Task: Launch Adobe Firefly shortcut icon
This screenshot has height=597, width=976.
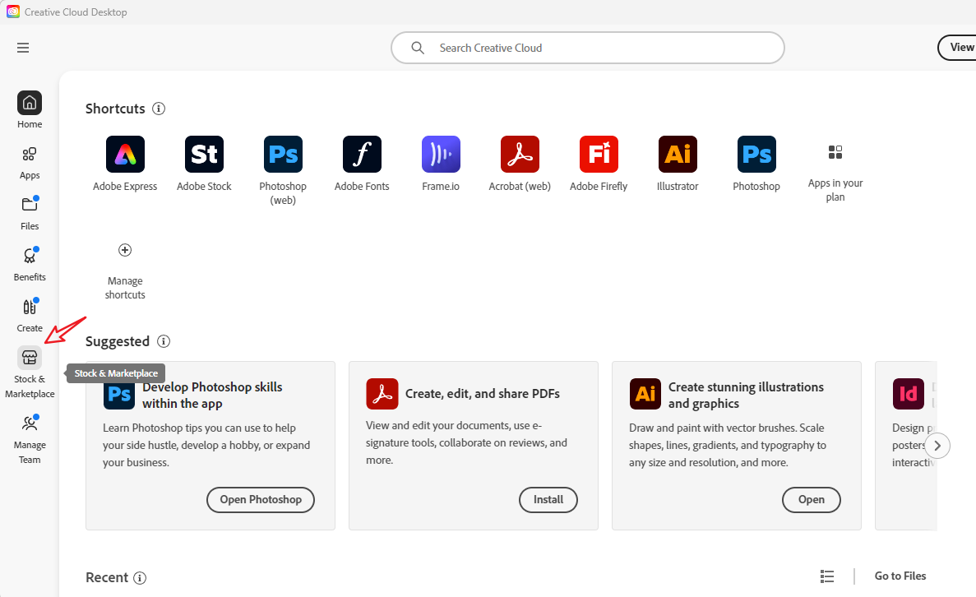Action: (x=599, y=155)
